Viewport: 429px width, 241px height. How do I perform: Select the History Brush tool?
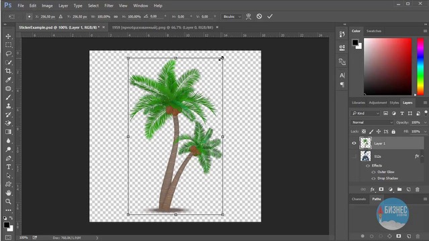point(8,114)
